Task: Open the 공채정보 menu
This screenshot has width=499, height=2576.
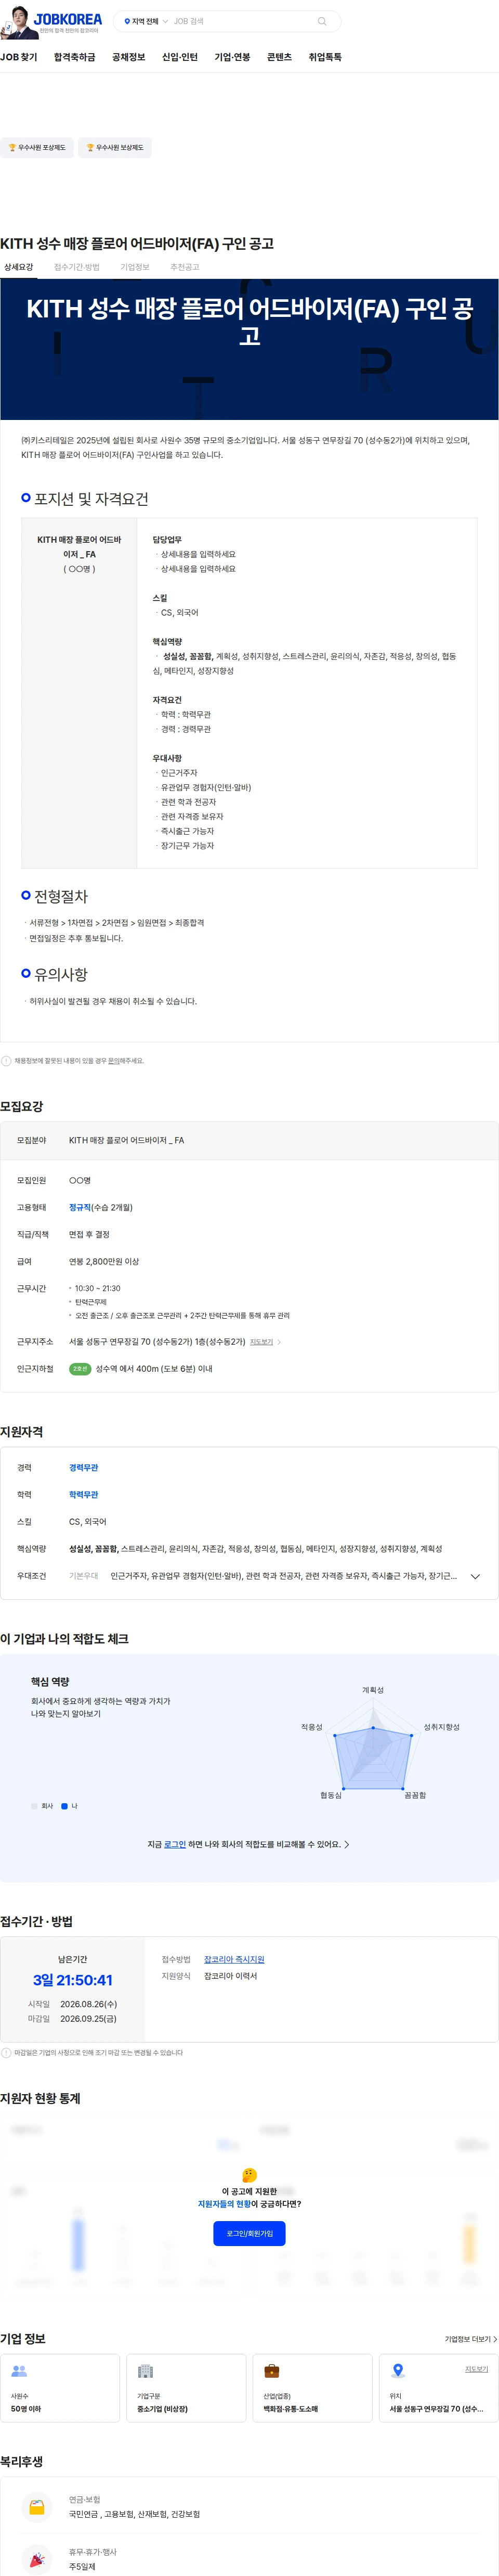Action: tap(129, 57)
